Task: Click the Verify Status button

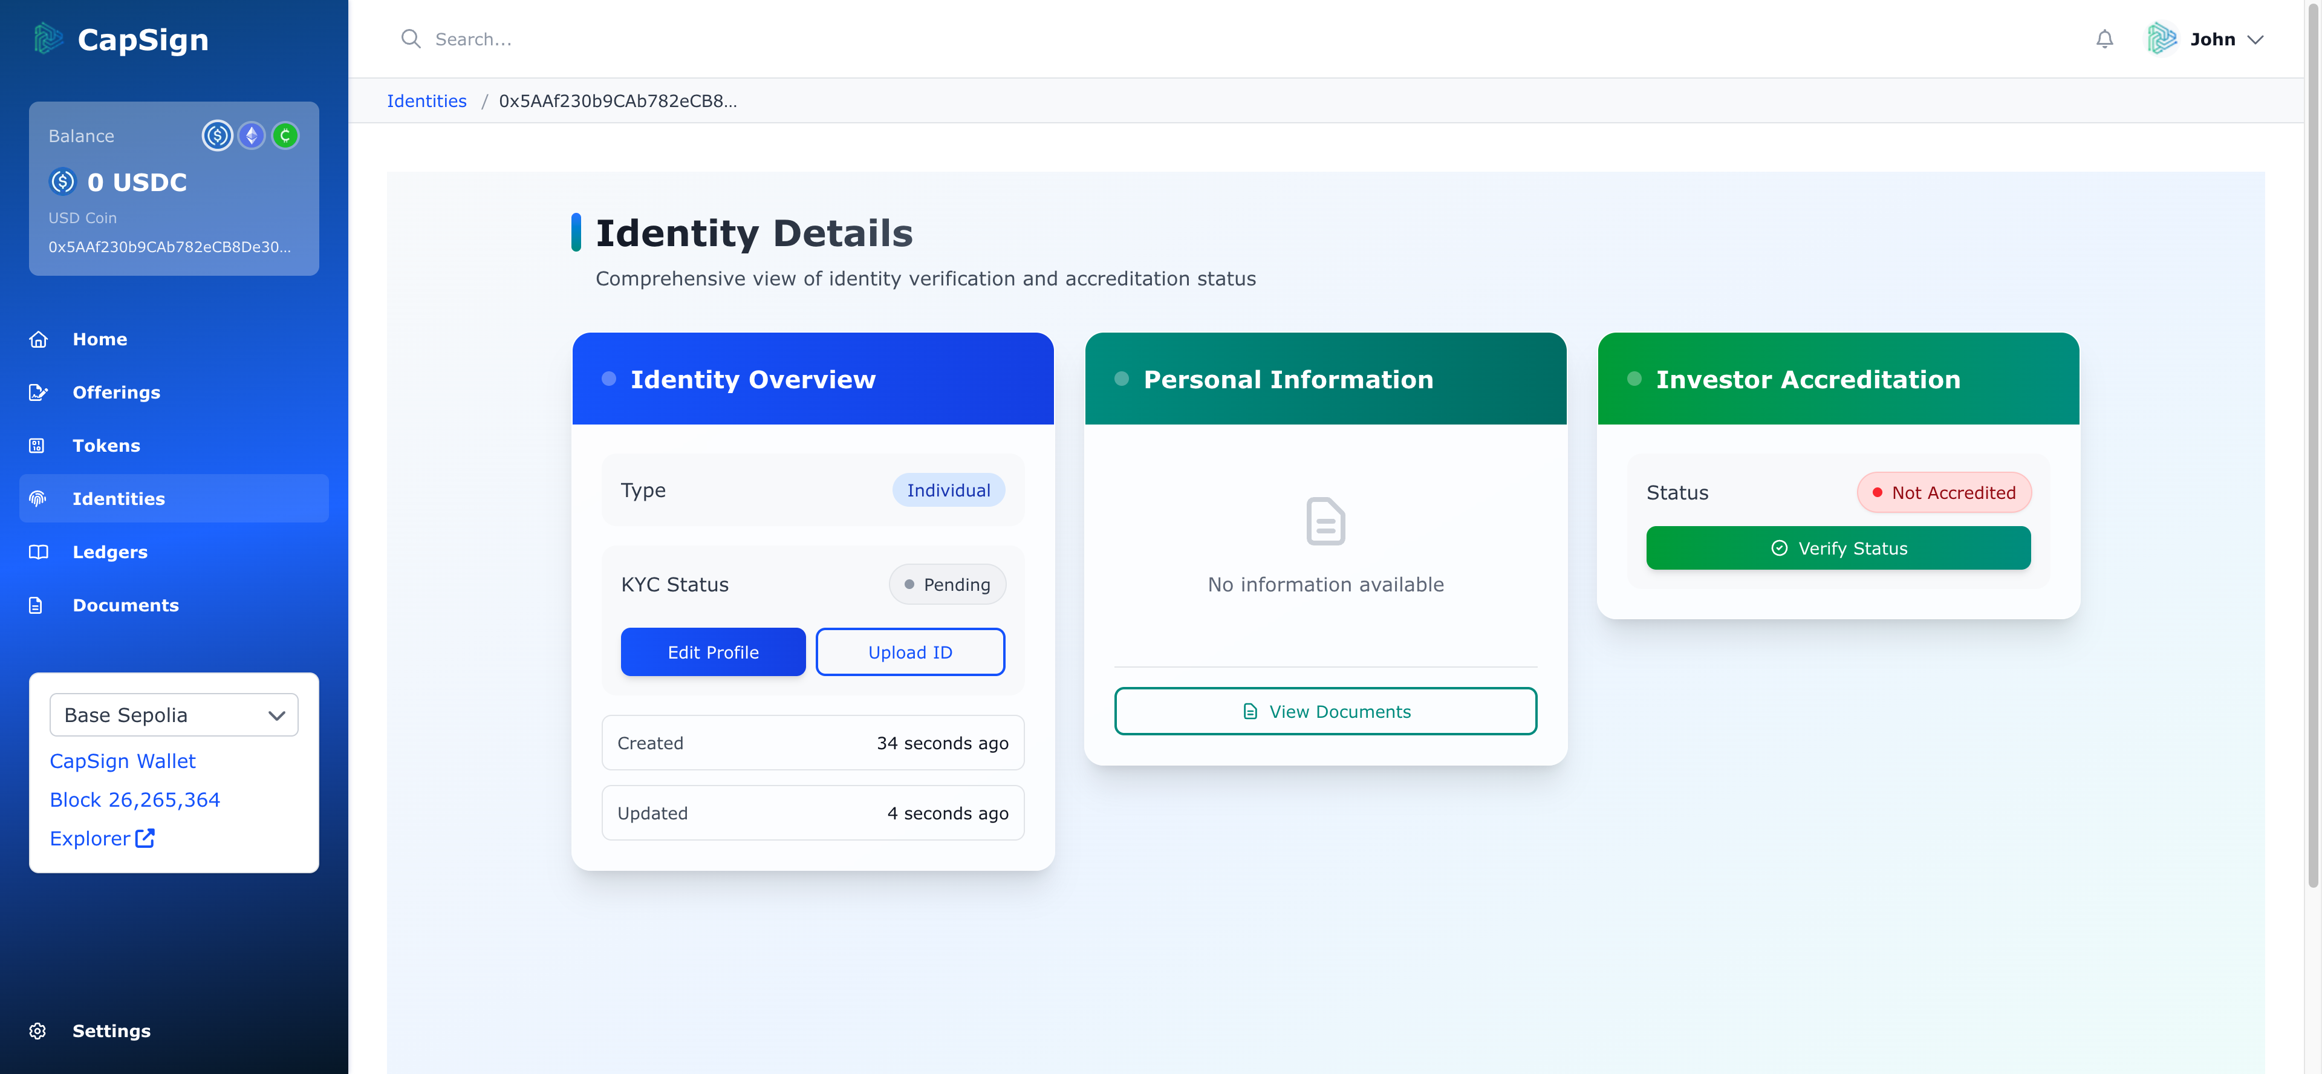Action: click(1838, 548)
